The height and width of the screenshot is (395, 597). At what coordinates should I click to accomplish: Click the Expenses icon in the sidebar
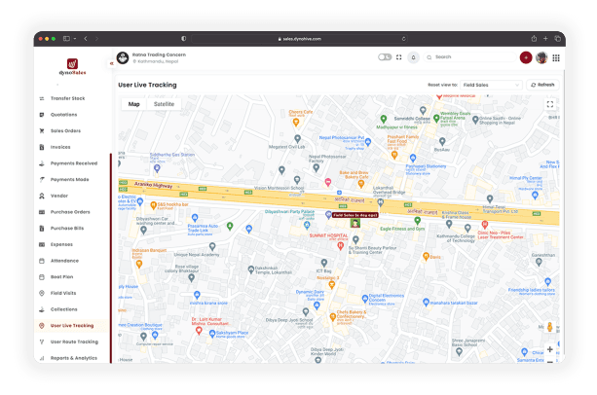pos(42,244)
